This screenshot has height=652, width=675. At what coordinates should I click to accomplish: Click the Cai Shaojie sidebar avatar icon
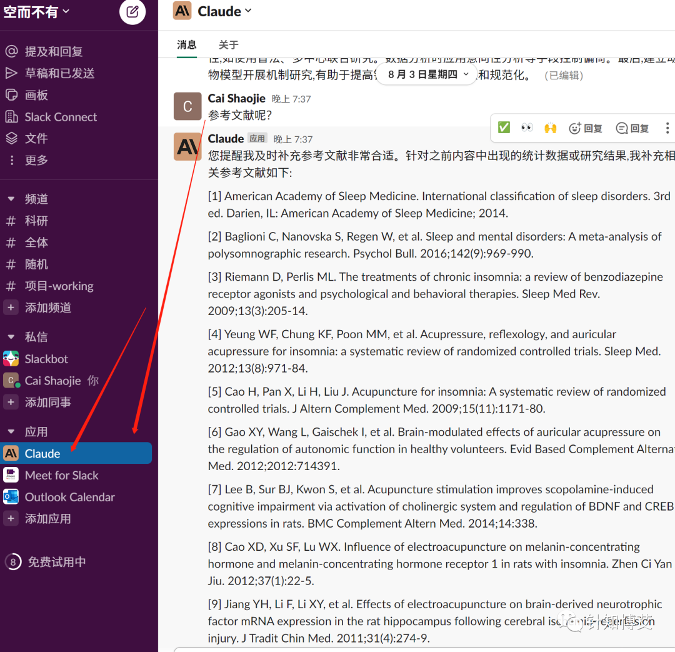[x=11, y=380]
